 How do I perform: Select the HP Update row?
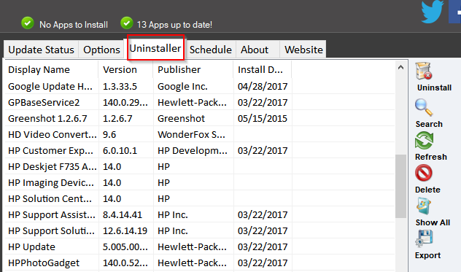click(200, 246)
